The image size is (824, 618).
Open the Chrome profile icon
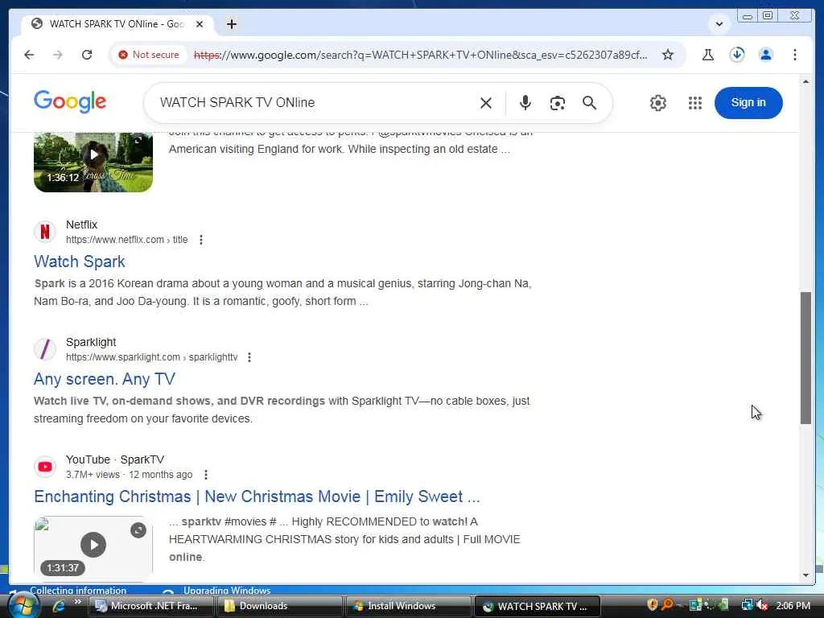pyautogui.click(x=766, y=55)
